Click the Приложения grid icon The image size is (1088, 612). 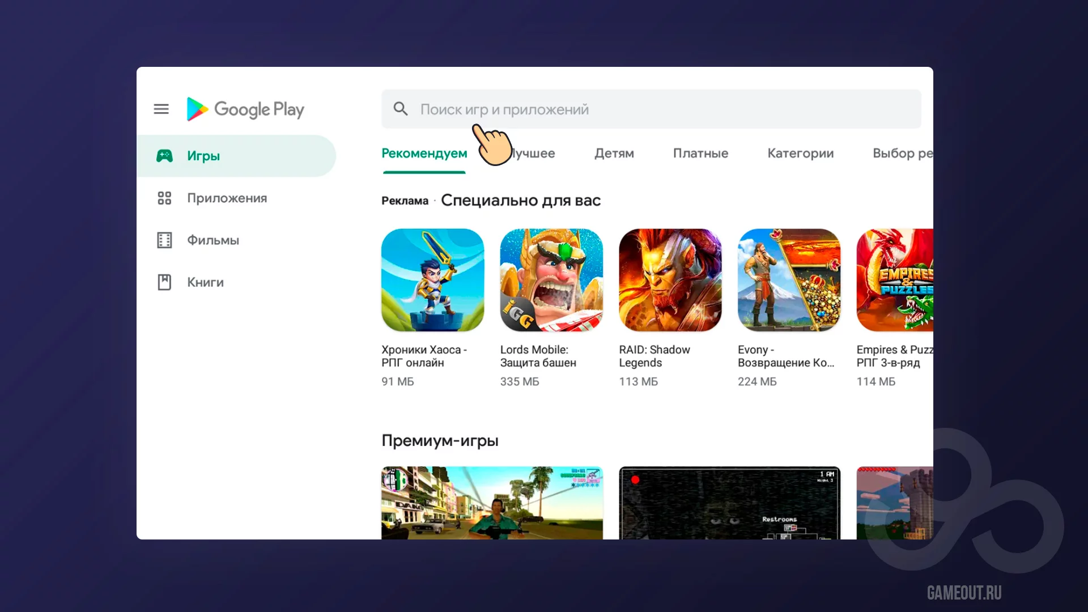[164, 198]
